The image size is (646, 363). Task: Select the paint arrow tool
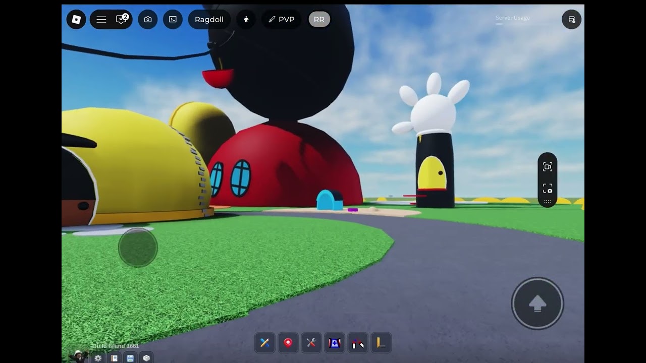point(358,343)
